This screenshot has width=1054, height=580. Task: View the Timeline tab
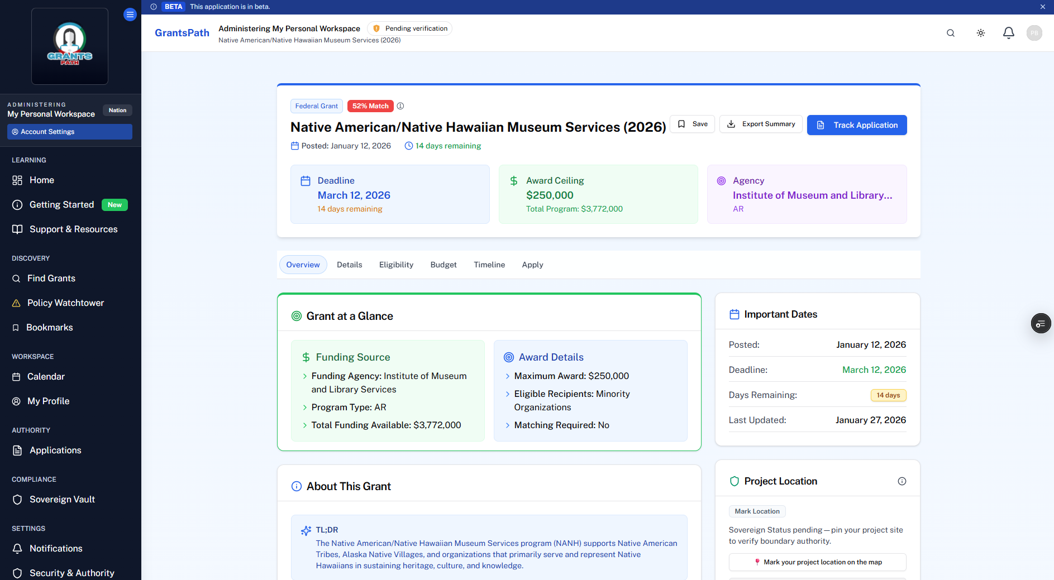(x=489, y=265)
